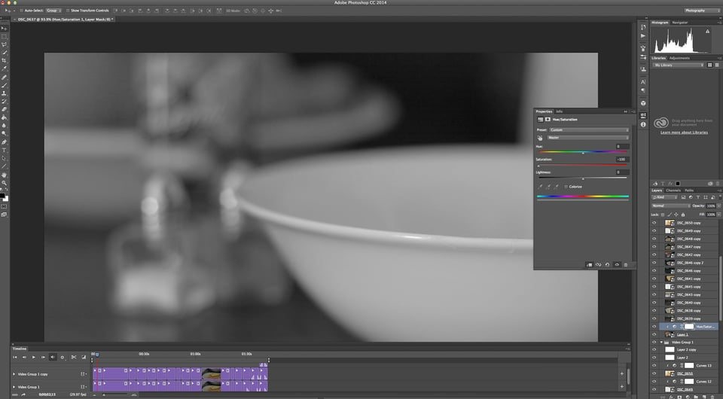723x399 pixels.
Task: Open timeline settings gear menu
Action: tap(63, 357)
